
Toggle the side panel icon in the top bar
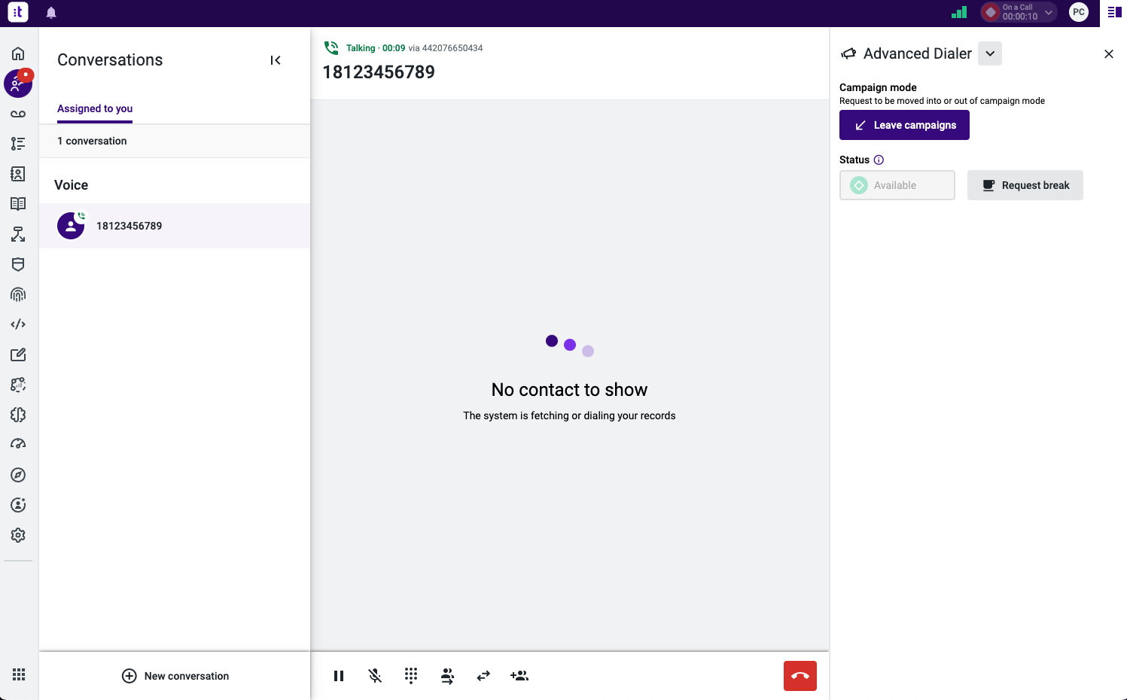(1114, 12)
